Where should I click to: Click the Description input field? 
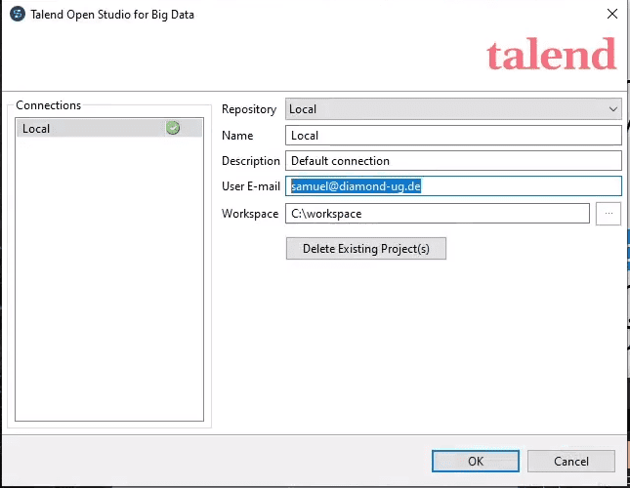(x=453, y=160)
